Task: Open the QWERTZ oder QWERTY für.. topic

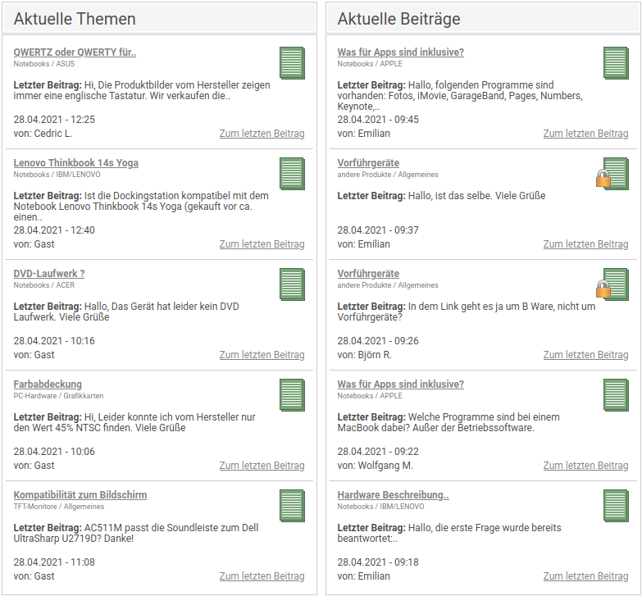Action: [75, 52]
